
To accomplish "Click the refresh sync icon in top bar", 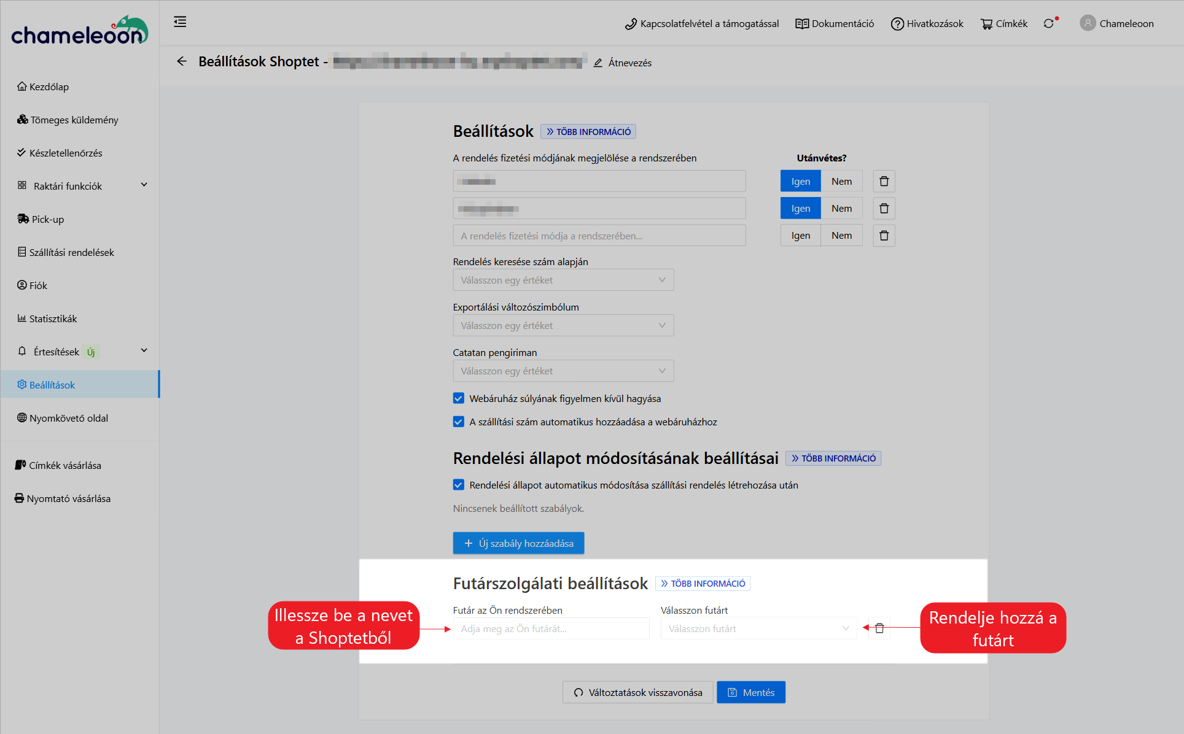I will [1049, 23].
